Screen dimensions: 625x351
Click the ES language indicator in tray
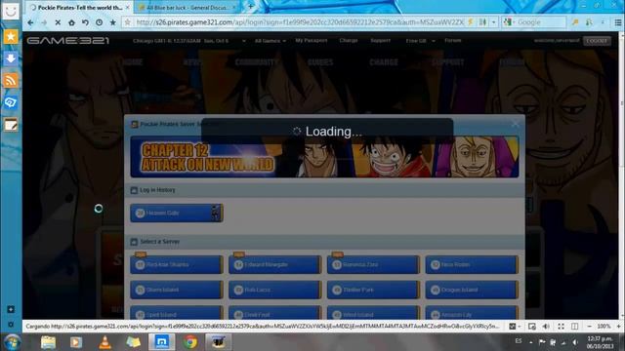click(x=519, y=341)
